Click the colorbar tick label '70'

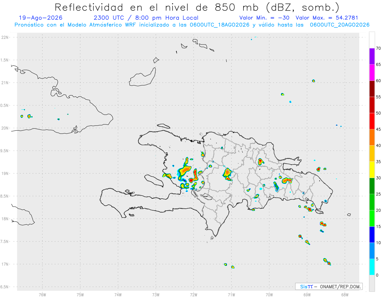378,48
